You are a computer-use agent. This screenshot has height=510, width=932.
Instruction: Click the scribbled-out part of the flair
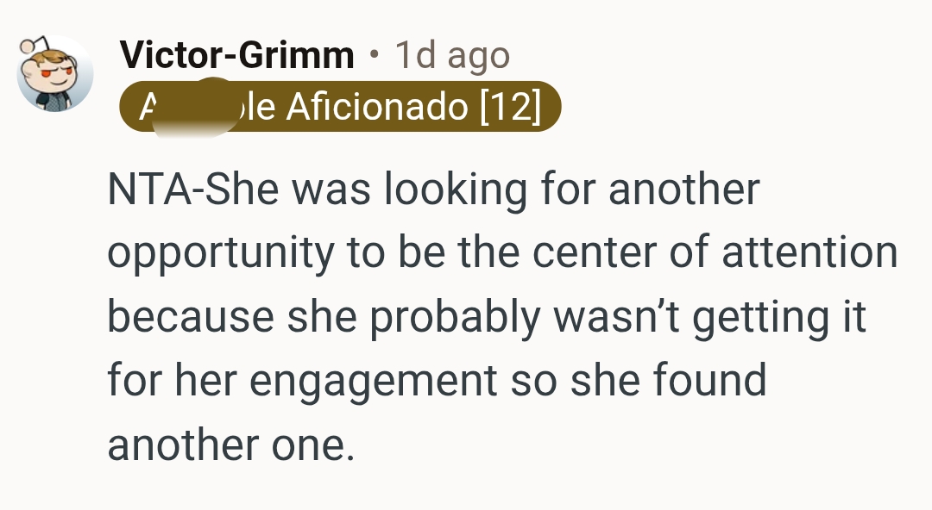click(x=196, y=108)
